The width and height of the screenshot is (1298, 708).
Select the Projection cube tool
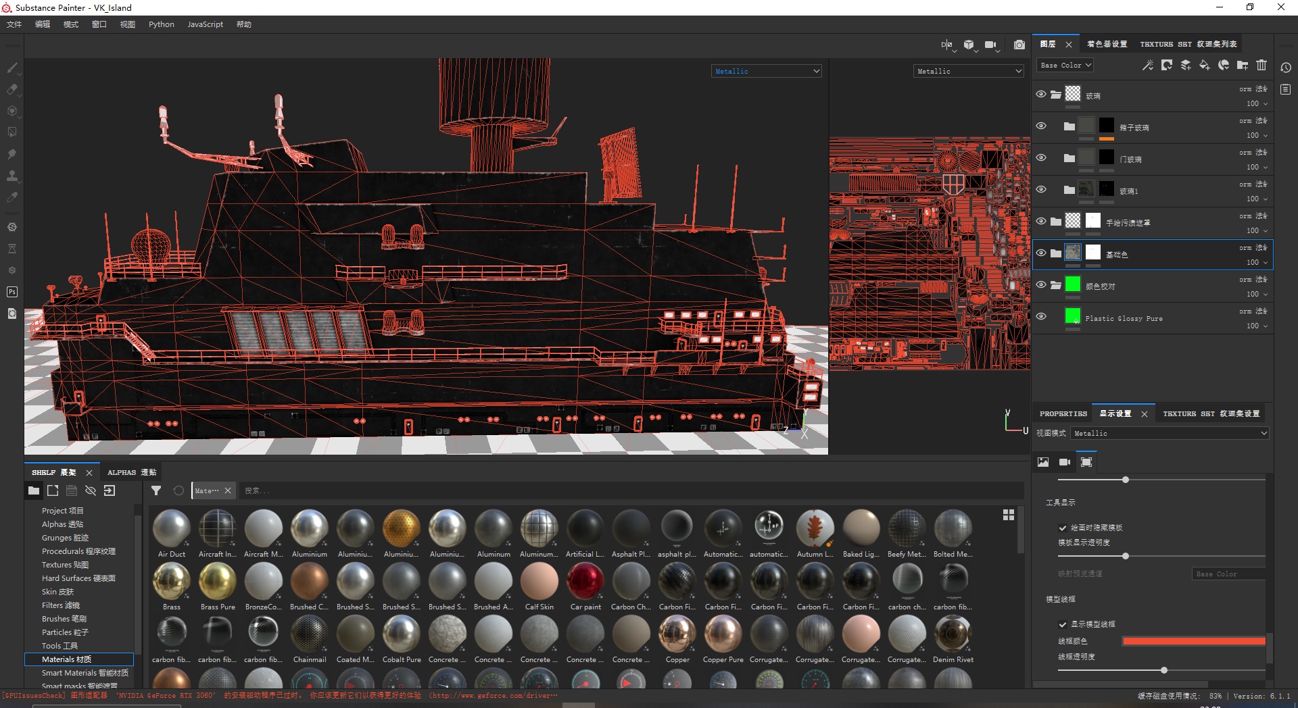coord(11,111)
